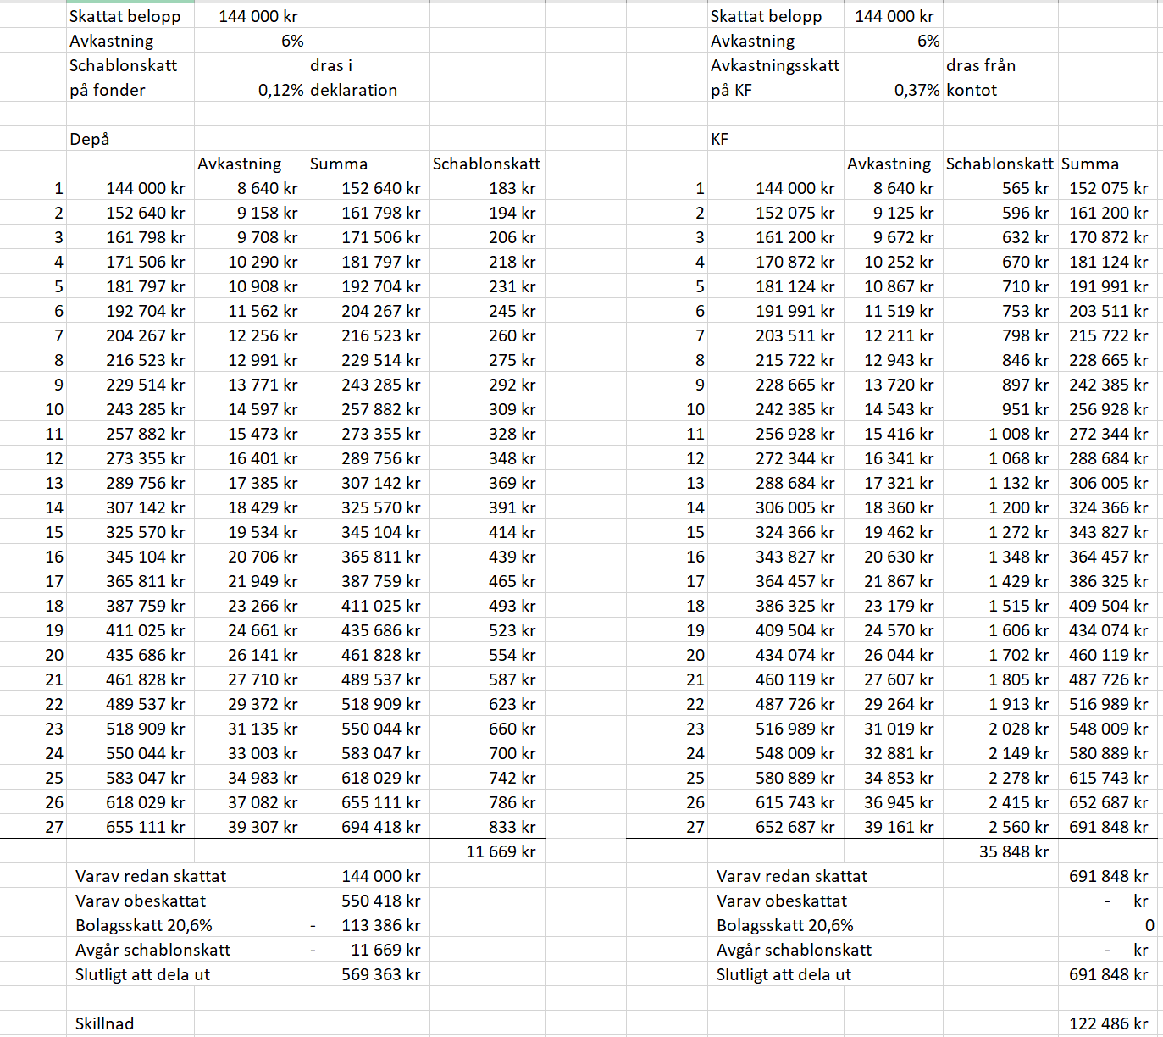Click the "Avkastningsskatt" label cell
This screenshot has width=1163, height=1037.
[x=775, y=65]
